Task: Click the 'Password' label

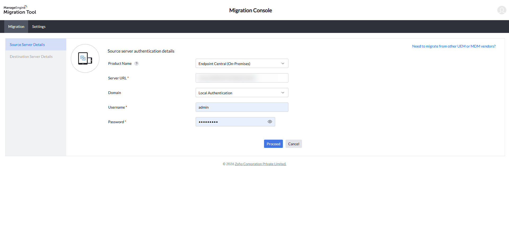Action: click(116, 122)
